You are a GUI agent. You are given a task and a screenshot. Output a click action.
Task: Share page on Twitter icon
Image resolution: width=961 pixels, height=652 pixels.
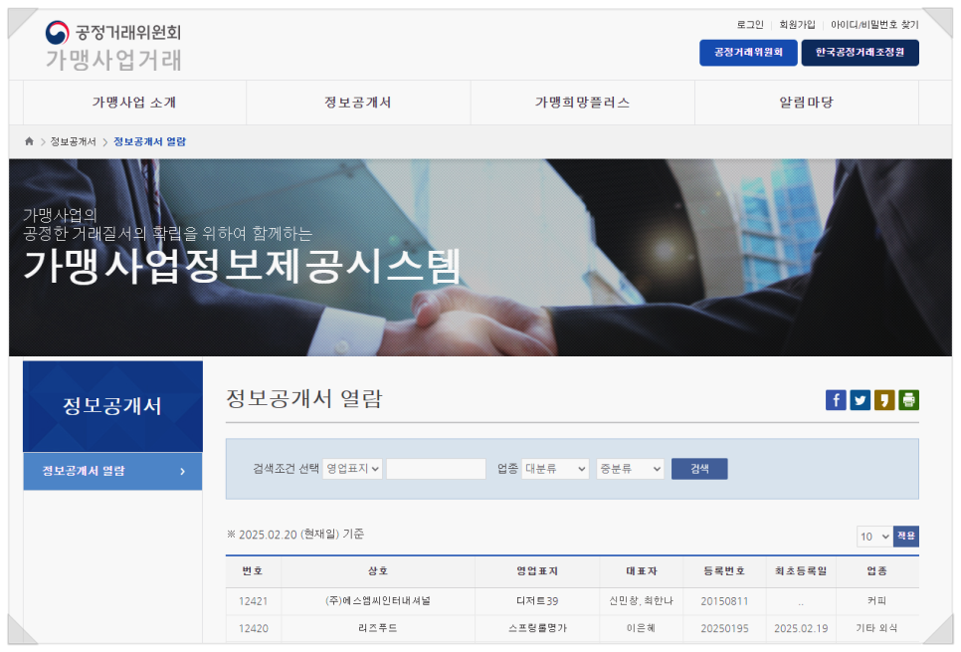pos(860,400)
